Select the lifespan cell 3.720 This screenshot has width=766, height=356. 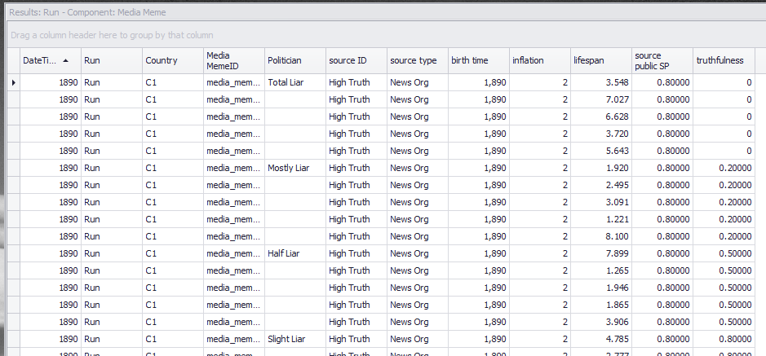pyautogui.click(x=600, y=134)
